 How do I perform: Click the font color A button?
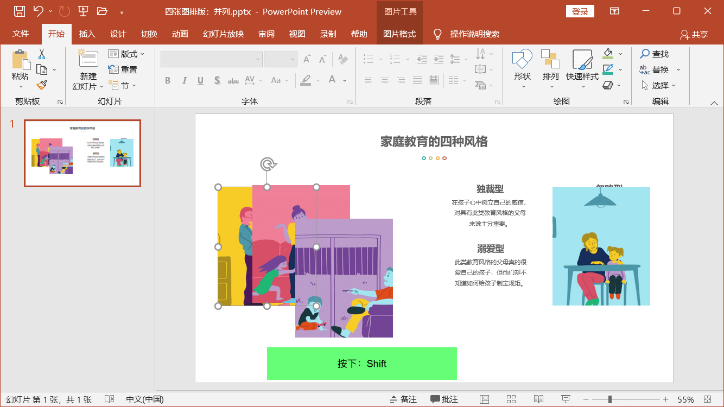[x=332, y=80]
